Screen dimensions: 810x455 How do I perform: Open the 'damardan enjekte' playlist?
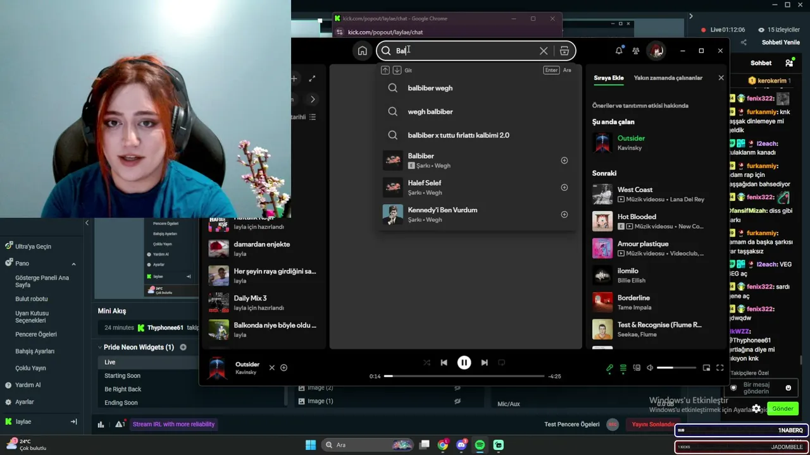click(264, 249)
